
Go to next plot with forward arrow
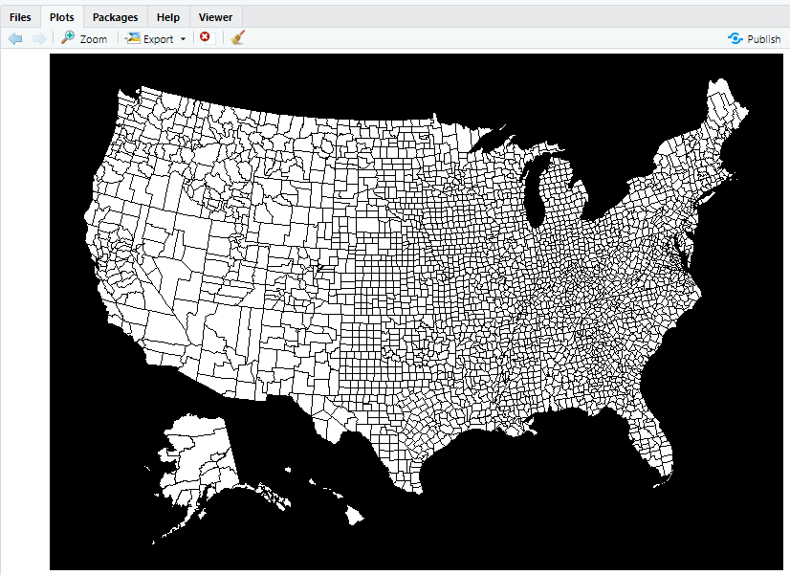click(x=39, y=39)
